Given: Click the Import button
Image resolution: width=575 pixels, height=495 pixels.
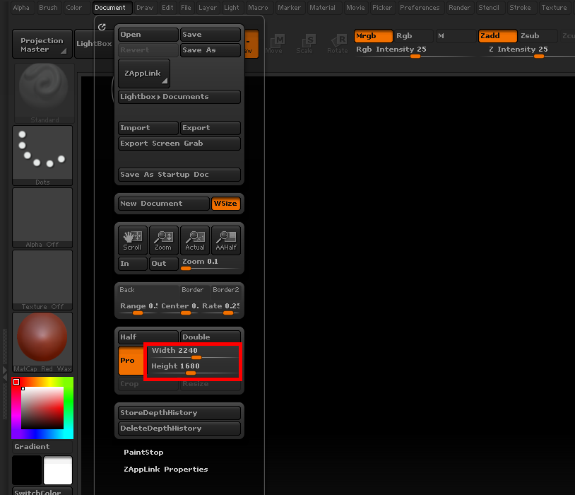Looking at the screenshot, I should pyautogui.click(x=148, y=128).
